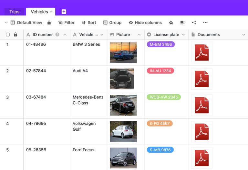Open the Audi A4 picture thumbnail

coord(122,79)
